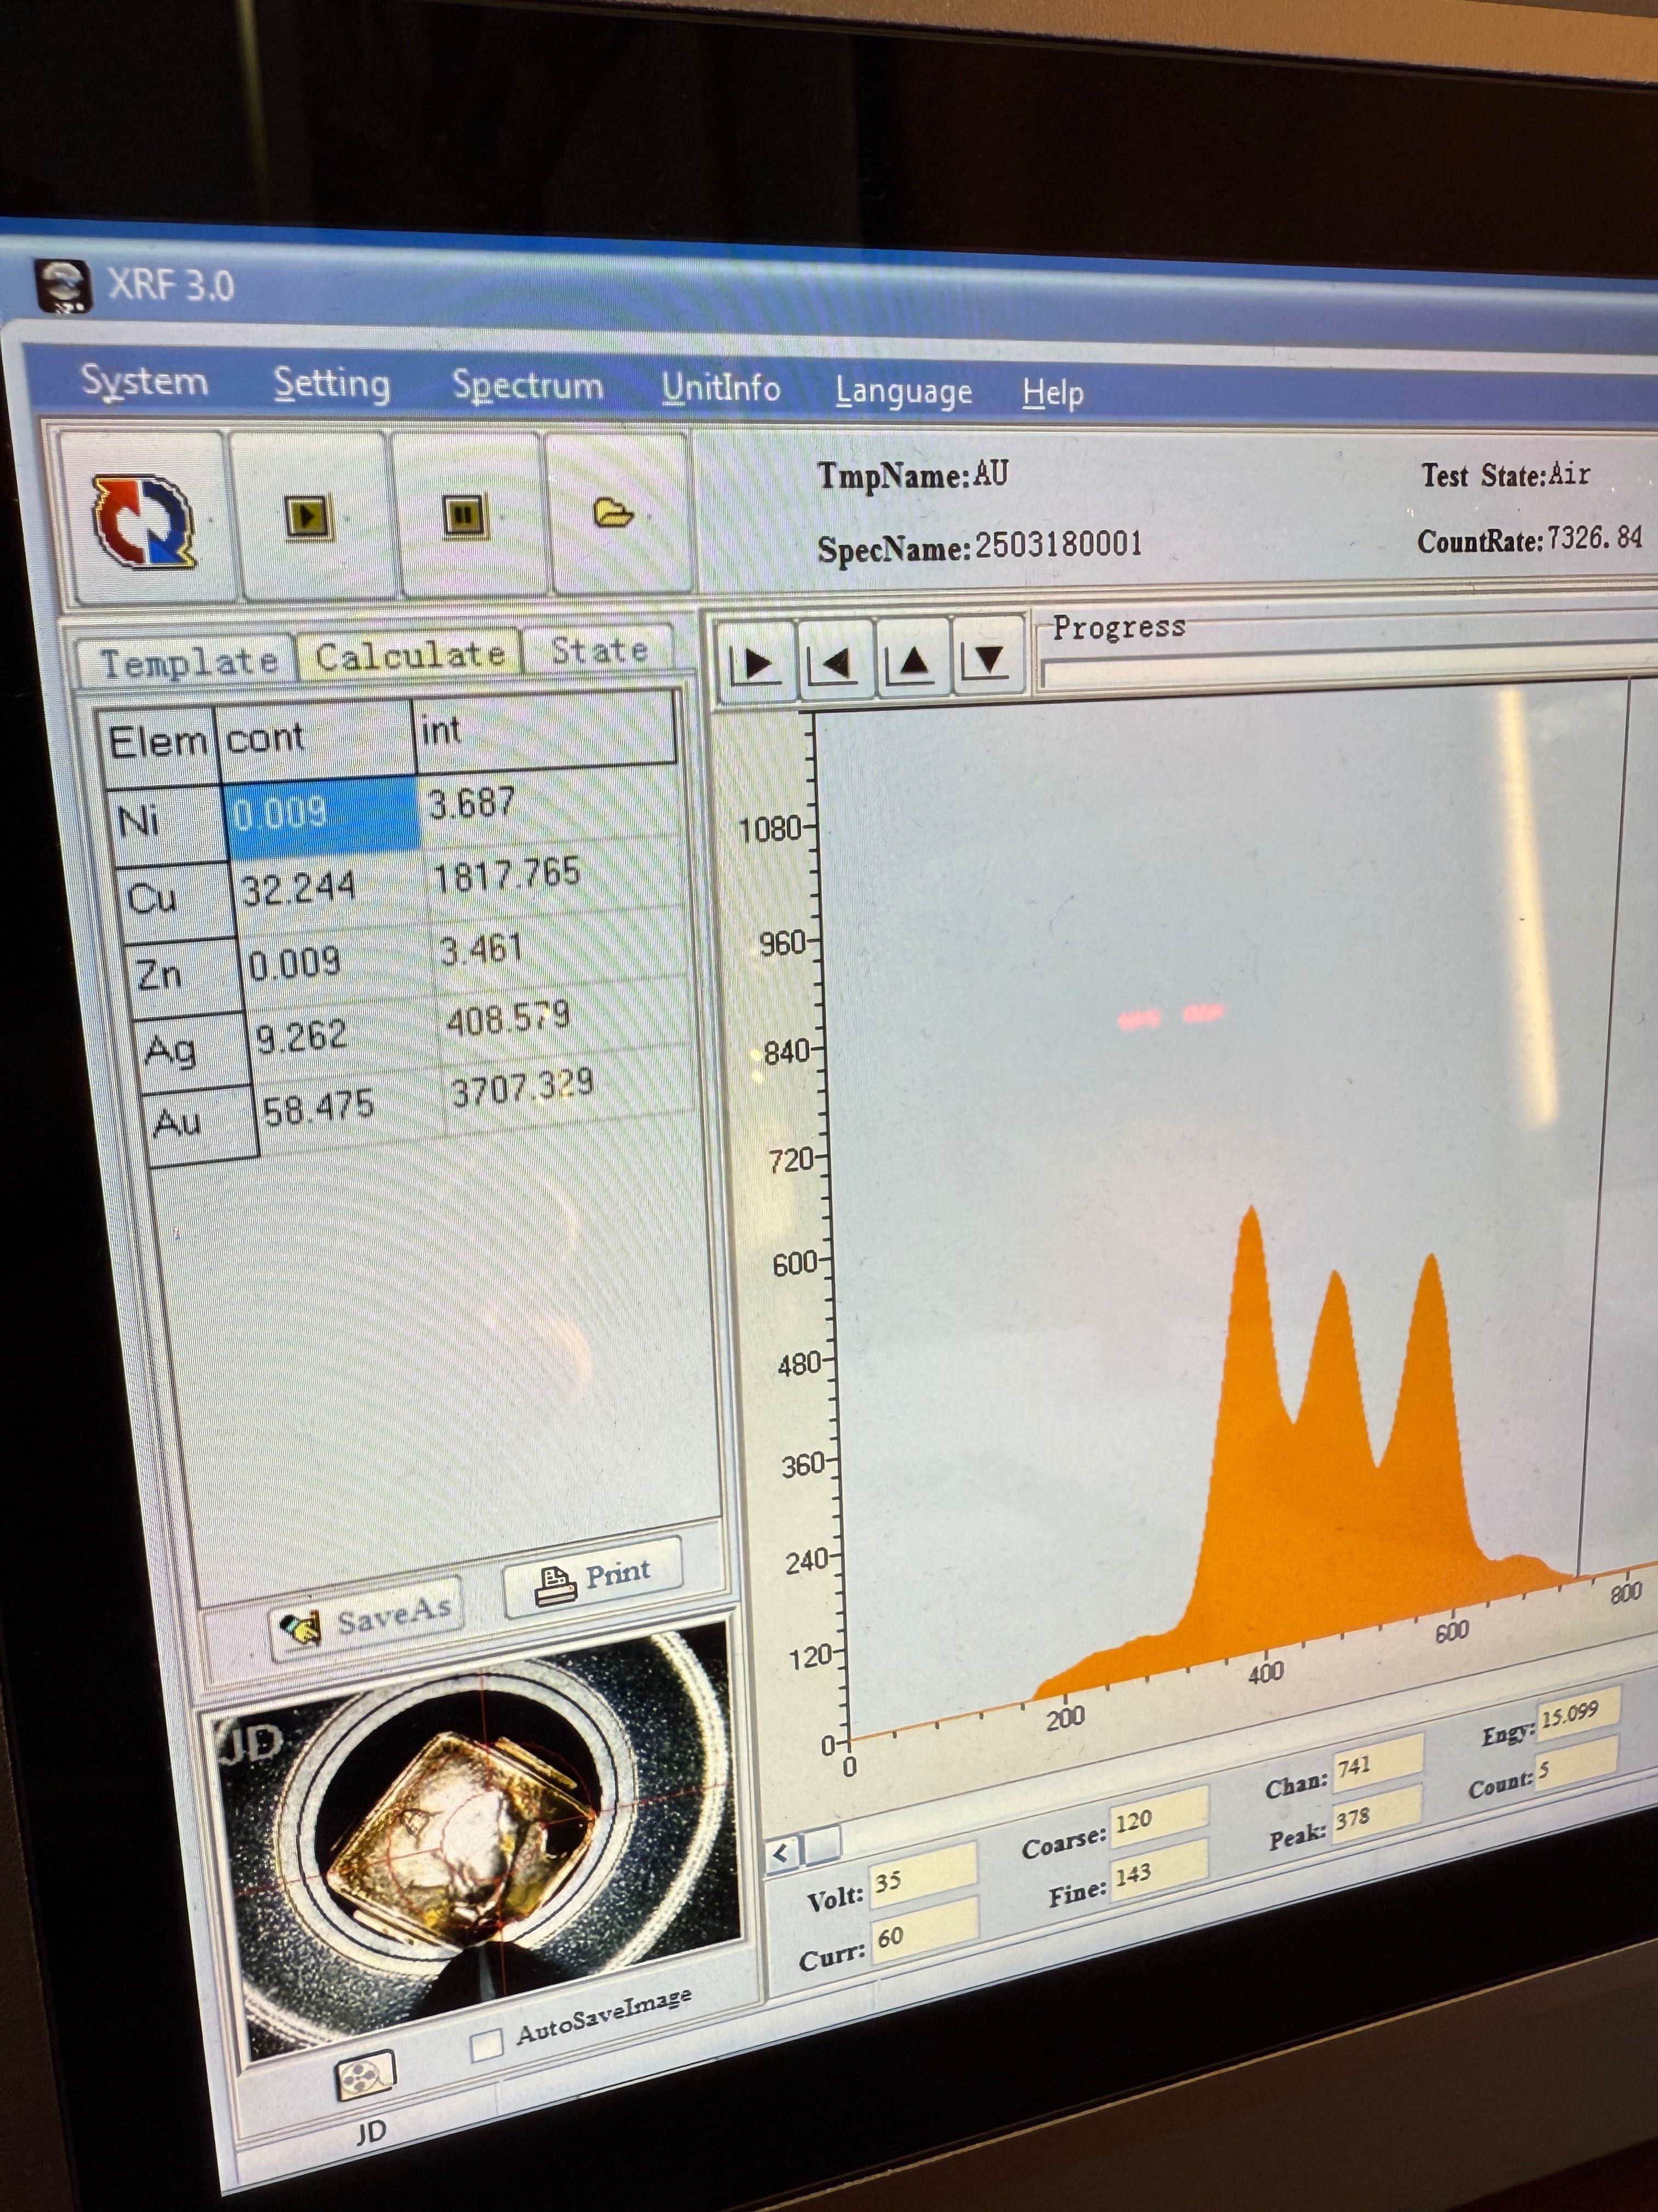
Task: Click the TmpName value AU
Action: (x=990, y=473)
